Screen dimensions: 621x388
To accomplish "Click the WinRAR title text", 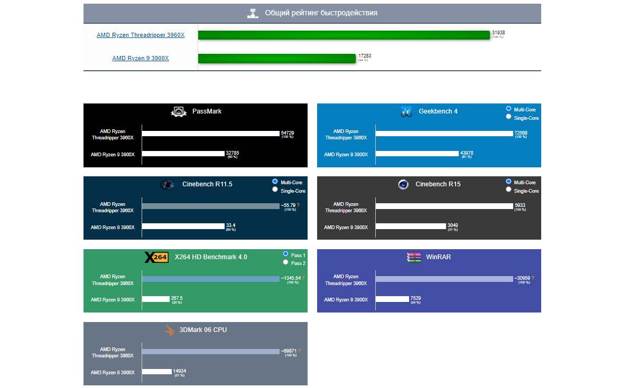I will point(439,257).
